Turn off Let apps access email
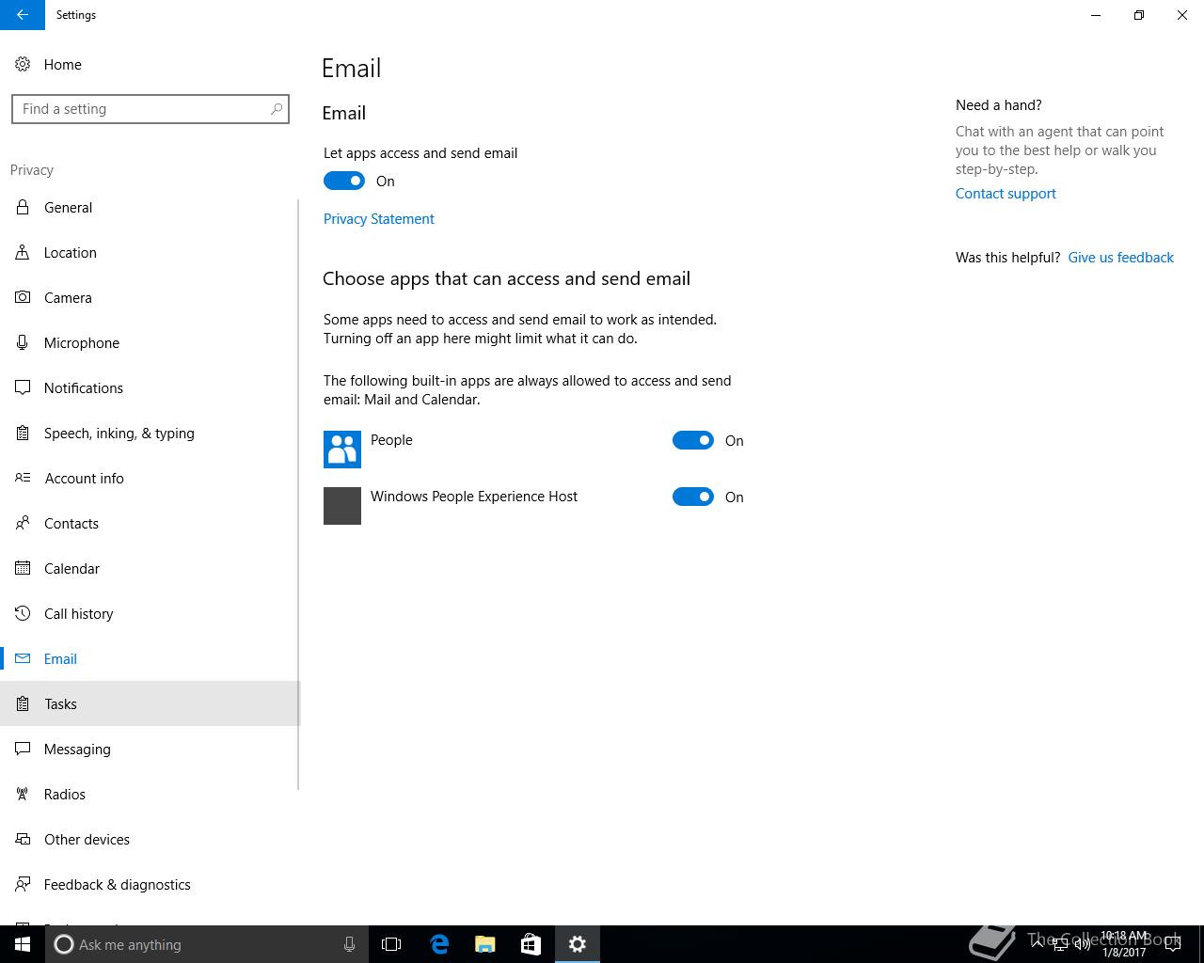1204x963 pixels. 344,181
